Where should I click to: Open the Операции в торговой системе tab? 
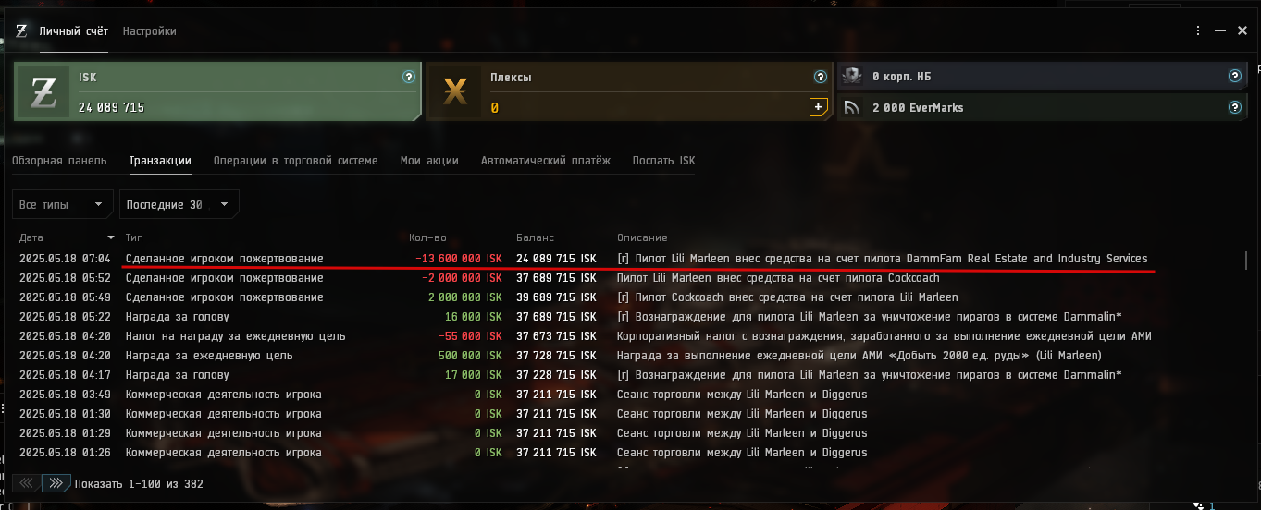[x=295, y=161]
